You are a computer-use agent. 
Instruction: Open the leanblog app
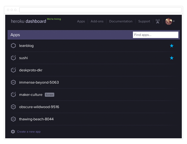[x=26, y=46]
